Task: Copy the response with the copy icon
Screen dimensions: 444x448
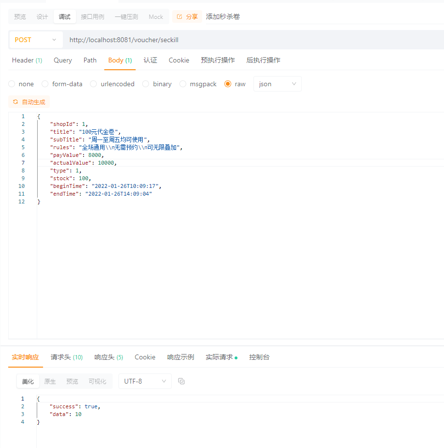Action: (x=181, y=381)
